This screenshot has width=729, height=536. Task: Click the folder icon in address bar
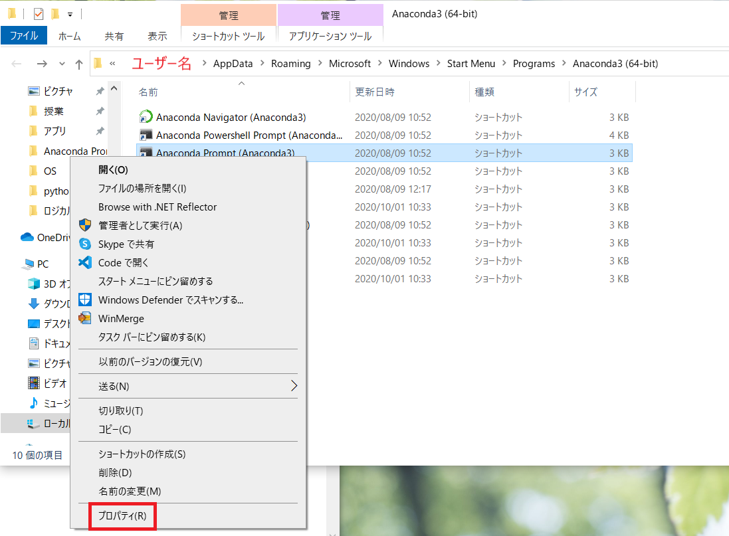(98, 63)
